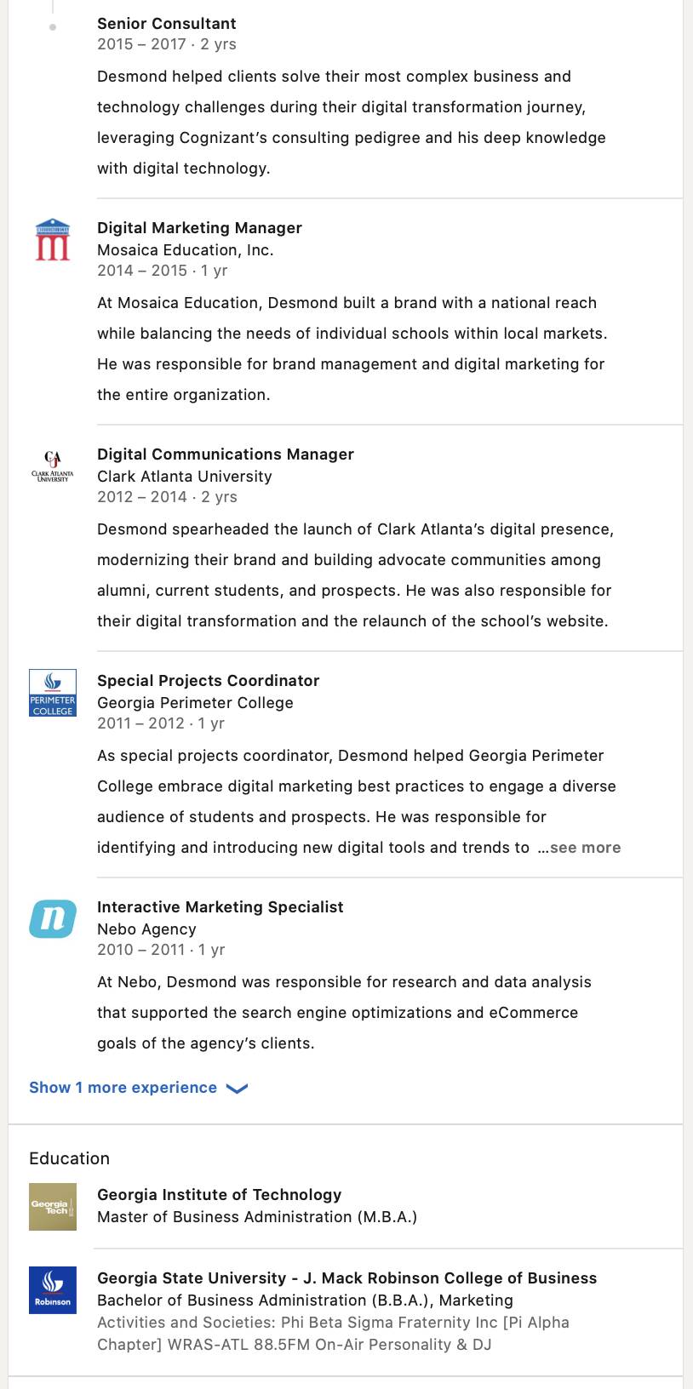Select the Special Projects Coordinator title

[209, 681]
